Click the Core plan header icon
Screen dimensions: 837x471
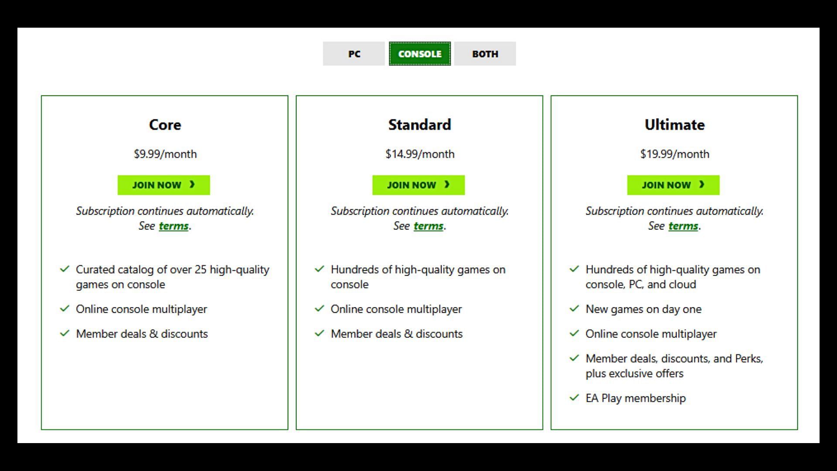pyautogui.click(x=164, y=125)
